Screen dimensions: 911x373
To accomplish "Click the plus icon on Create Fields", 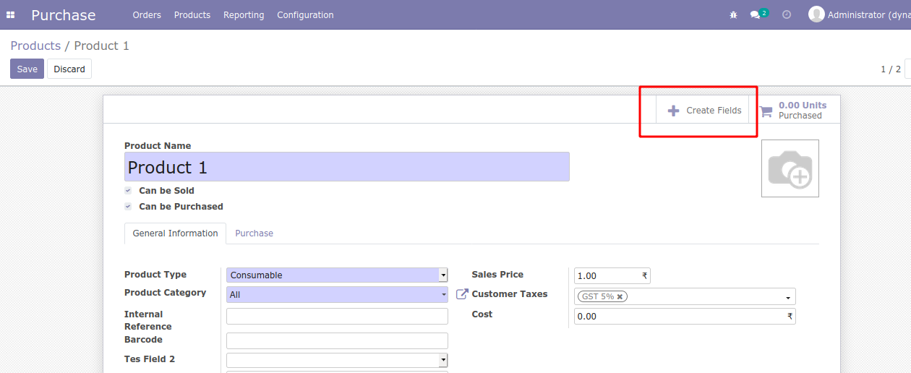I will coord(673,111).
